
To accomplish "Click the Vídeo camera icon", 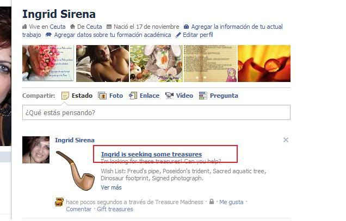I will click(x=169, y=96).
